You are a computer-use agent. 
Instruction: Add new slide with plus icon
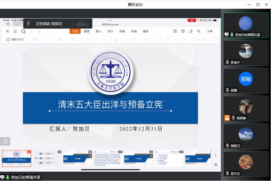click(216, 155)
